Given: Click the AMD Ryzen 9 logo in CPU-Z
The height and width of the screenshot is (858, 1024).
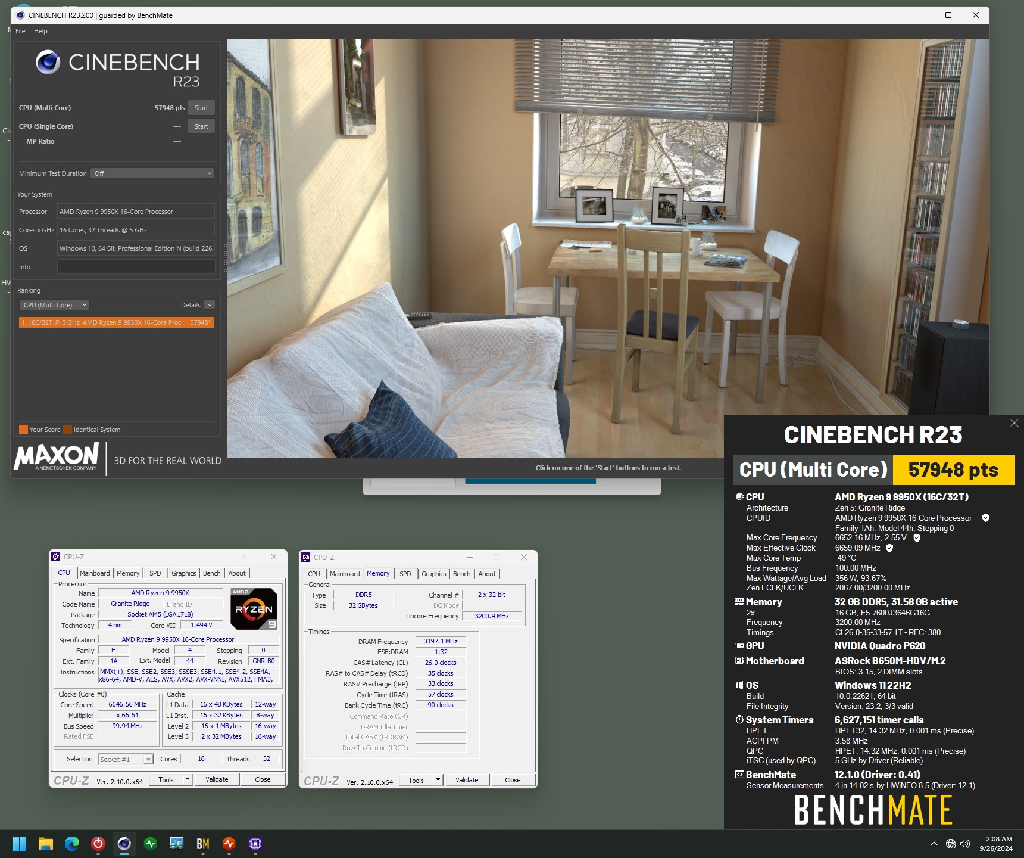Looking at the screenshot, I should (254, 608).
